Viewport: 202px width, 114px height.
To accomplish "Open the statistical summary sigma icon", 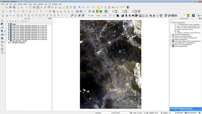I will click(109, 7).
